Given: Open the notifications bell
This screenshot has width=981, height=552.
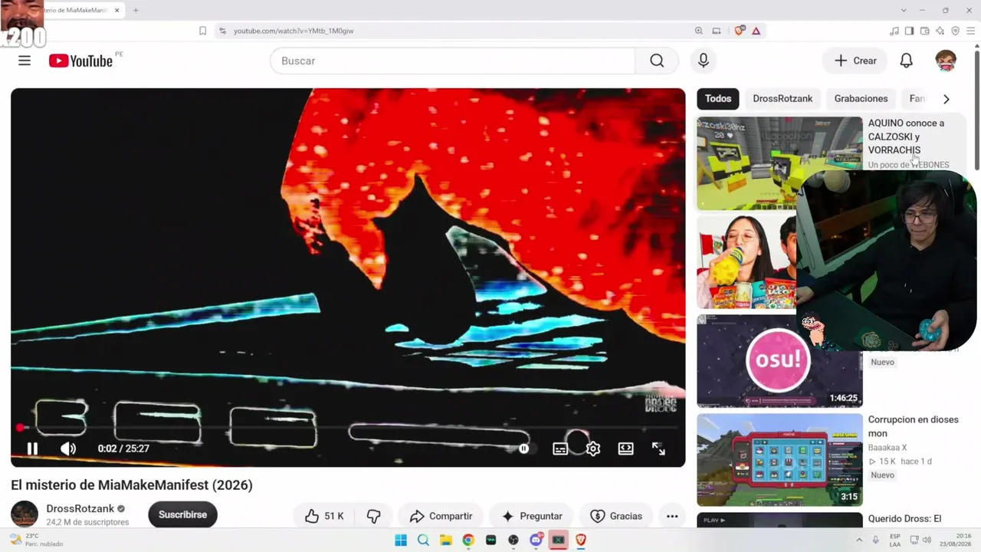Looking at the screenshot, I should tap(906, 61).
